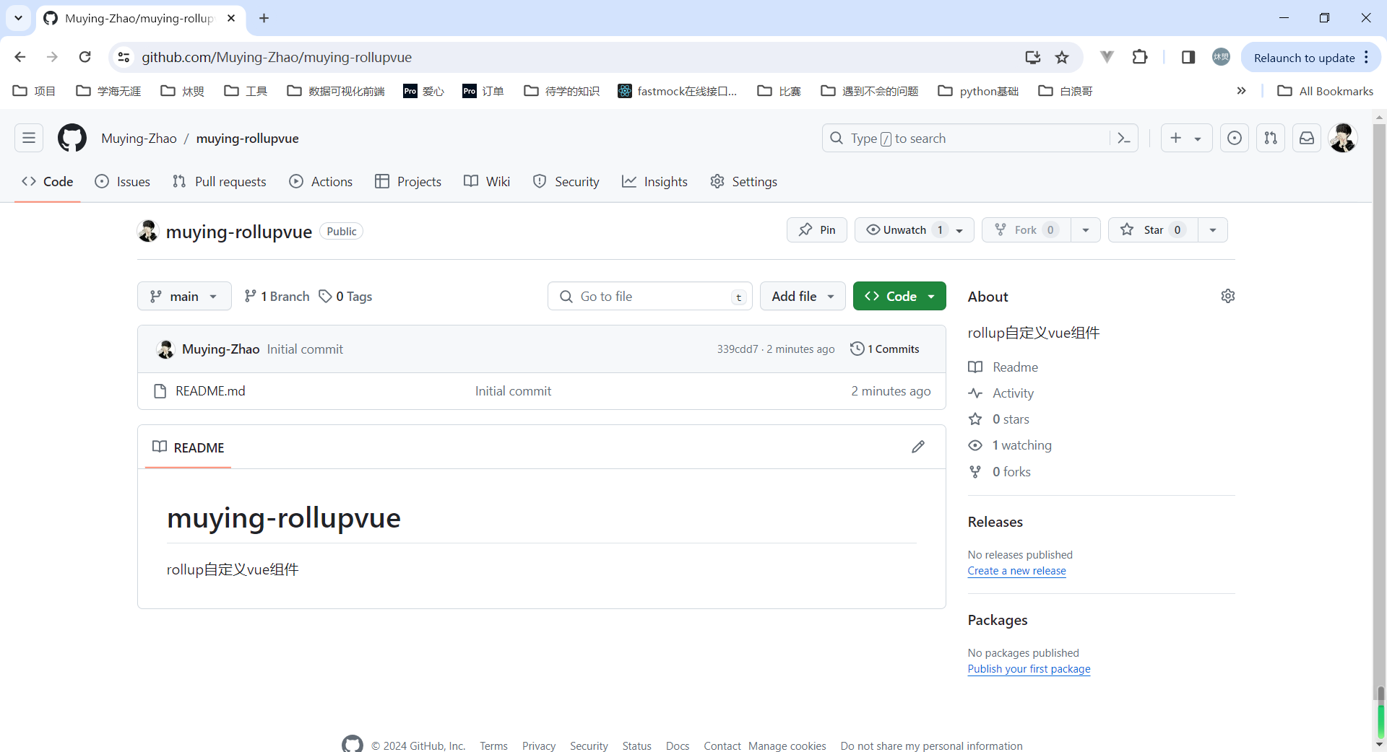1387x752 pixels.
Task: Go to GitHub homepage via Octocat logo
Action: [x=72, y=138]
